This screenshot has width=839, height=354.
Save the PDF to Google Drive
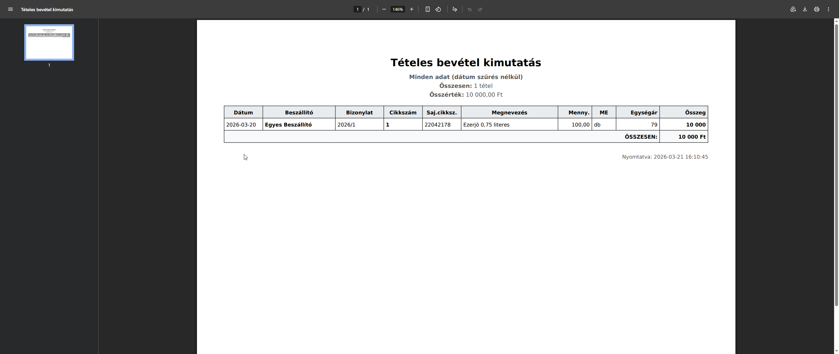[x=793, y=10]
